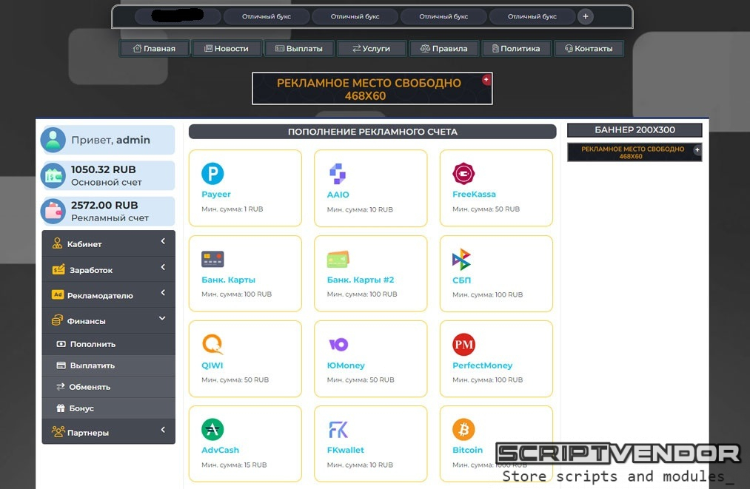Open the Новости navigation item

click(227, 48)
